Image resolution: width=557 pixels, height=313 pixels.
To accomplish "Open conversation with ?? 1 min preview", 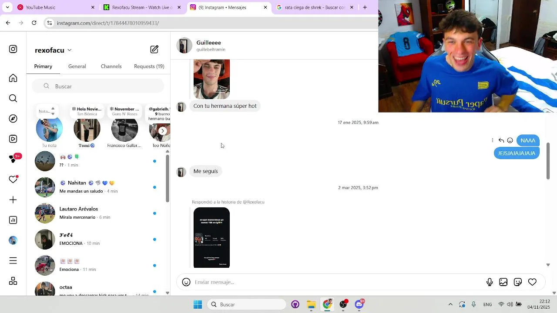I will [98, 161].
